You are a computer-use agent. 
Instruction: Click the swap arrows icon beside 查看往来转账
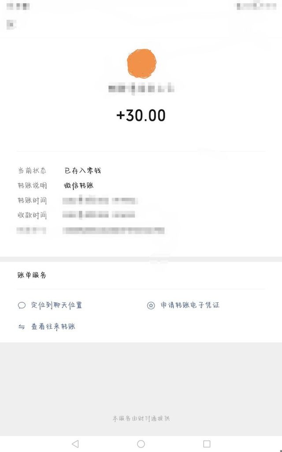[x=22, y=327]
